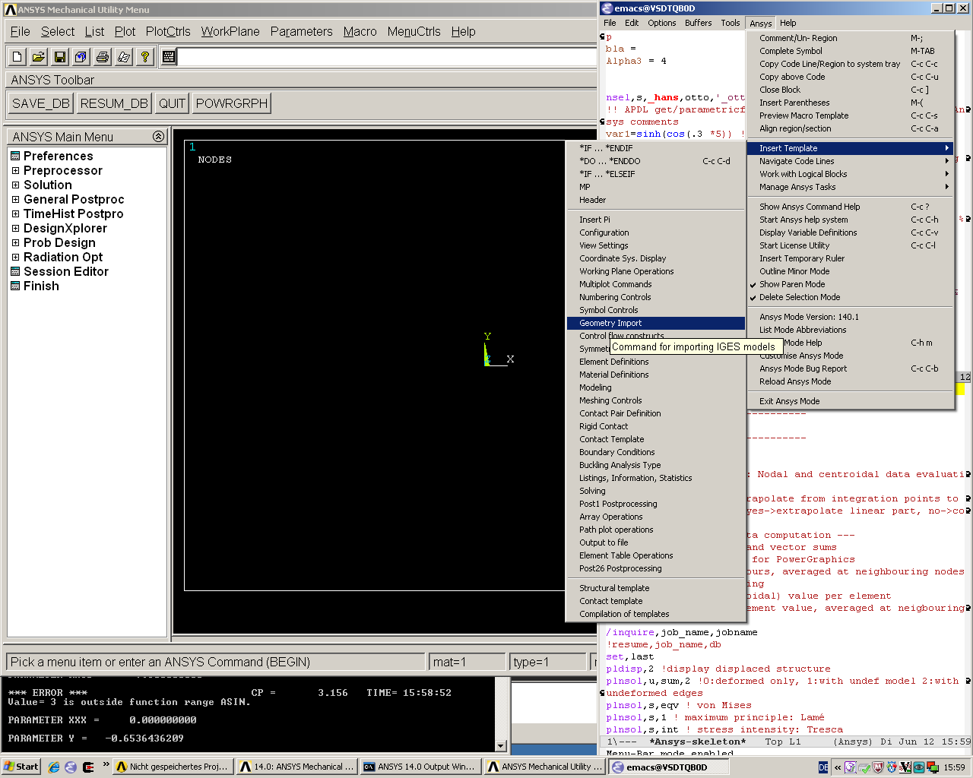This screenshot has width=973, height=778.
Task: Expand DesignXplorer tree node
Action: pos(15,228)
